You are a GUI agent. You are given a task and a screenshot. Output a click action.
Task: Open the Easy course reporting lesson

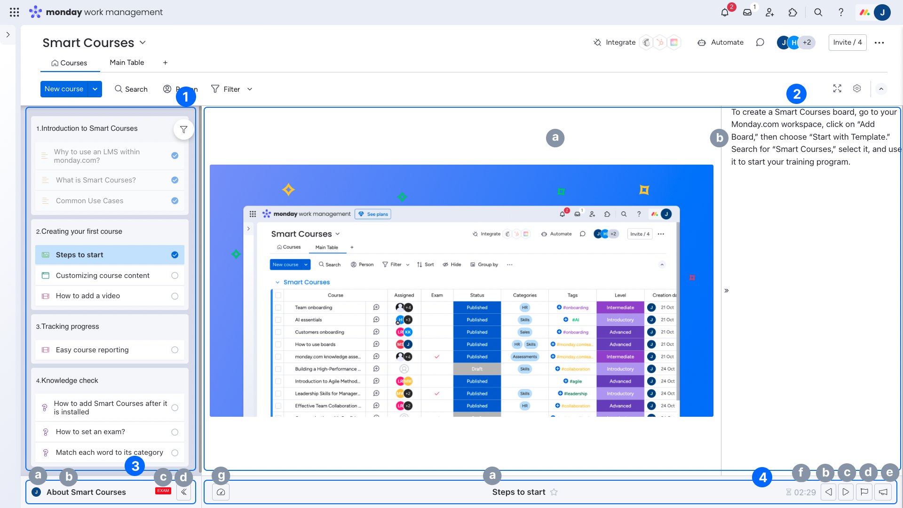[110, 350]
